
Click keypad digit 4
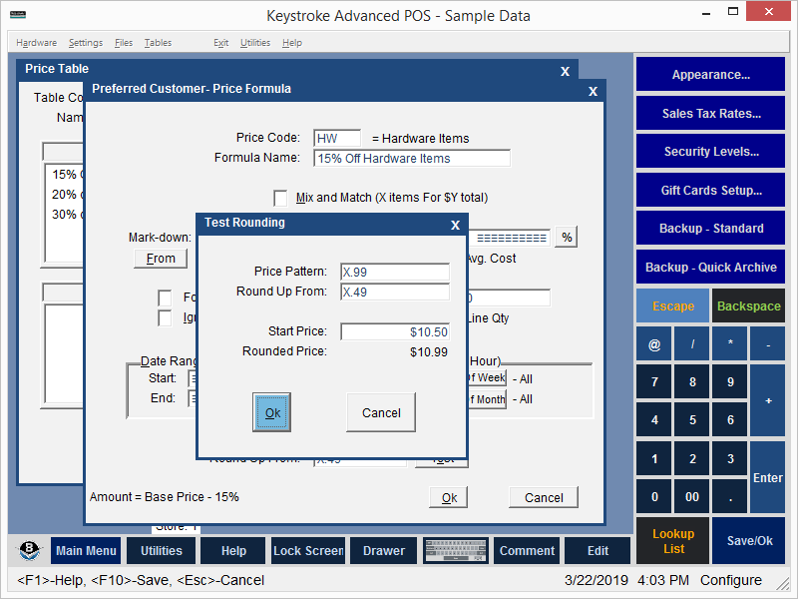pos(654,419)
